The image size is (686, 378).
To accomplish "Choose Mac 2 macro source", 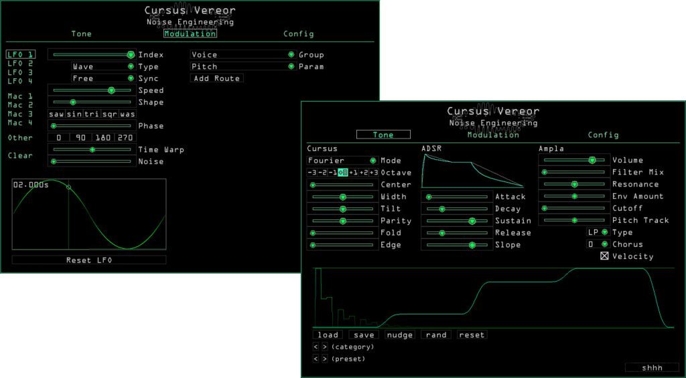I will click(x=20, y=105).
